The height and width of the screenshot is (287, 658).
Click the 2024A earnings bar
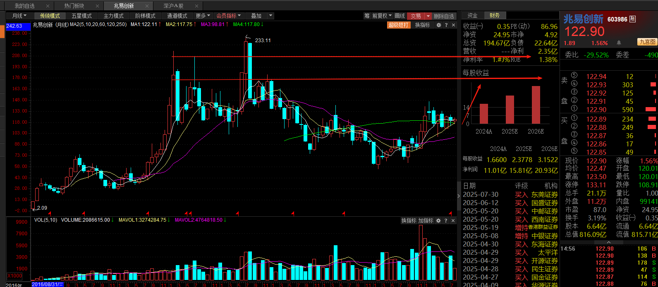pyautogui.click(x=483, y=114)
